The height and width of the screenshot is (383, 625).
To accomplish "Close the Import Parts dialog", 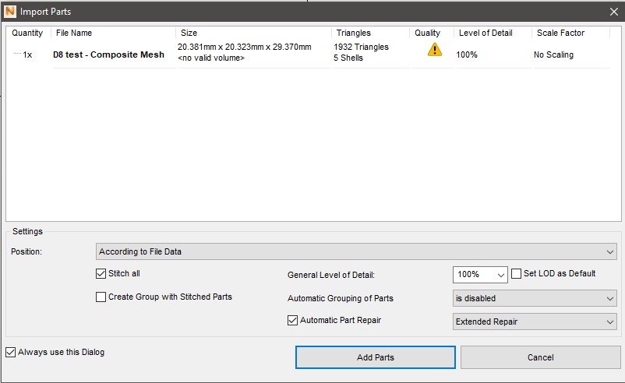I will [x=613, y=11].
